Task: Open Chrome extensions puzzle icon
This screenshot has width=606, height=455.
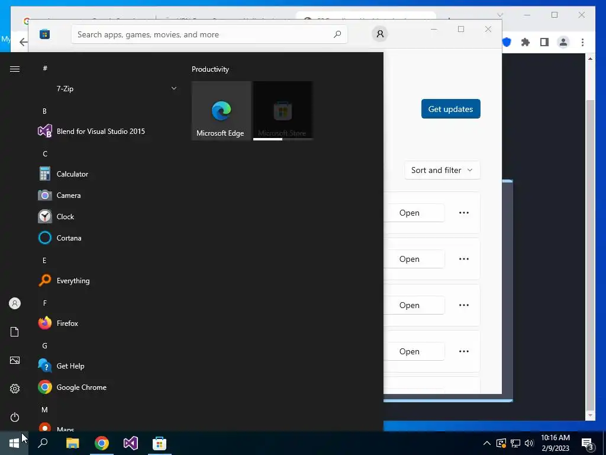Action: (x=526, y=42)
